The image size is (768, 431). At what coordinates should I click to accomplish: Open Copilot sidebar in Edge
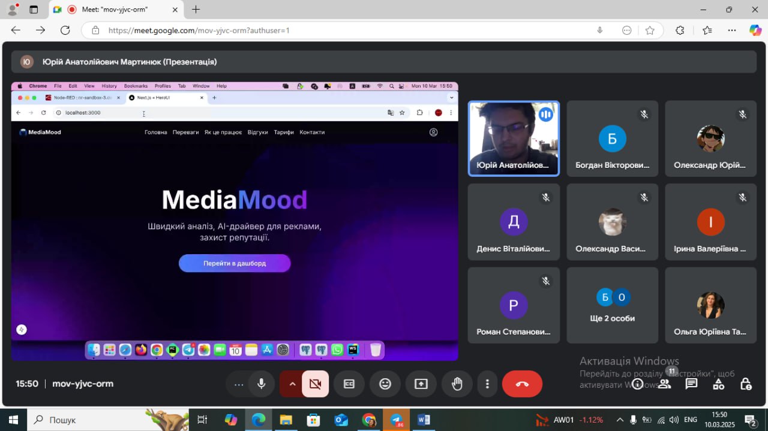pos(755,30)
